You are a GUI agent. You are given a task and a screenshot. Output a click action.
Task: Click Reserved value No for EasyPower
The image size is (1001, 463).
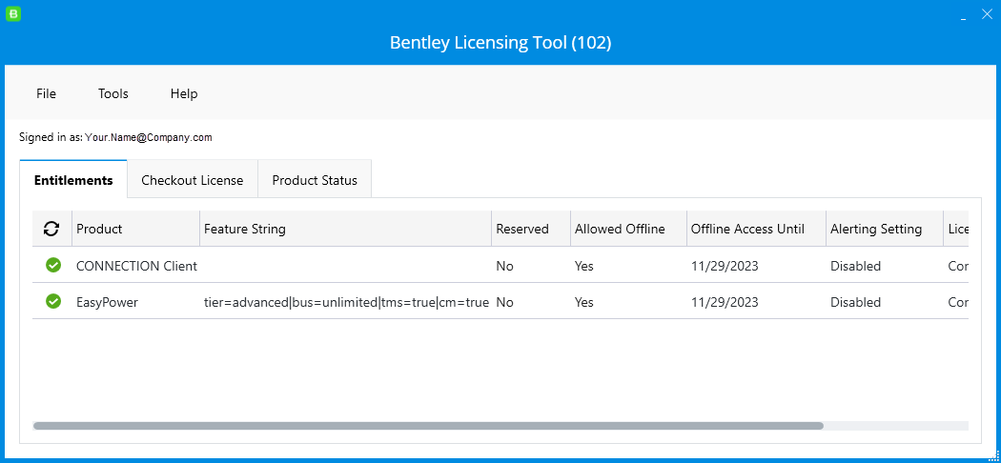(504, 302)
